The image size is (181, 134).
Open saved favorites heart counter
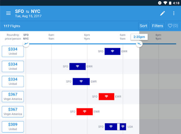pos(173,26)
